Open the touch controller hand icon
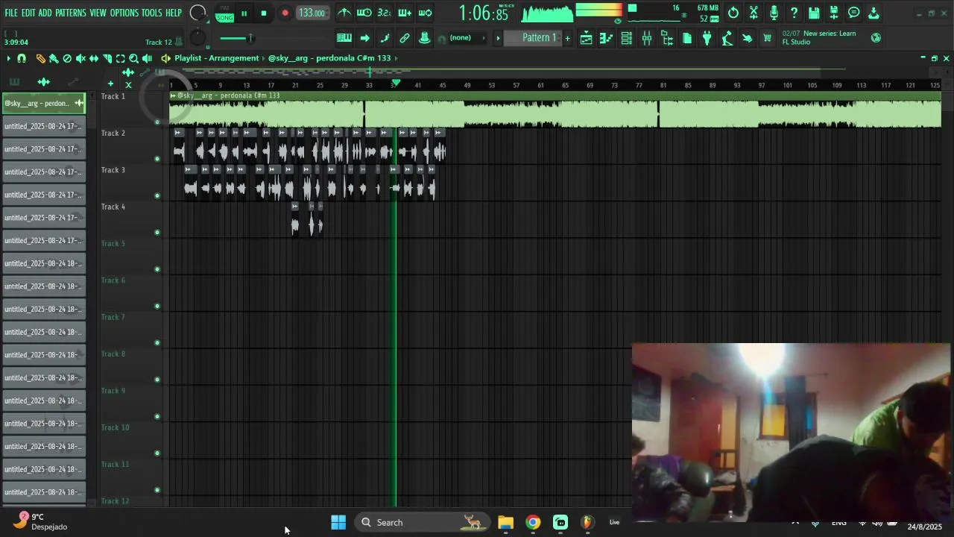This screenshot has width=954, height=537. point(747,38)
